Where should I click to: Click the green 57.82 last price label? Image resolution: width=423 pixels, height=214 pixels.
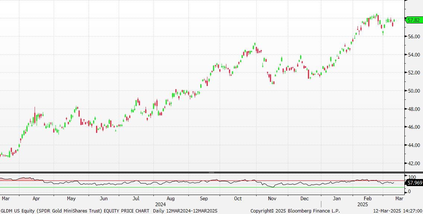(413, 20)
